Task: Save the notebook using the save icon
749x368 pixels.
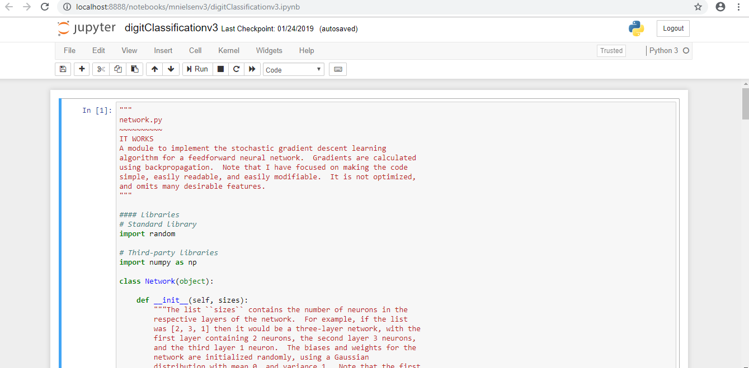Action: 63,69
